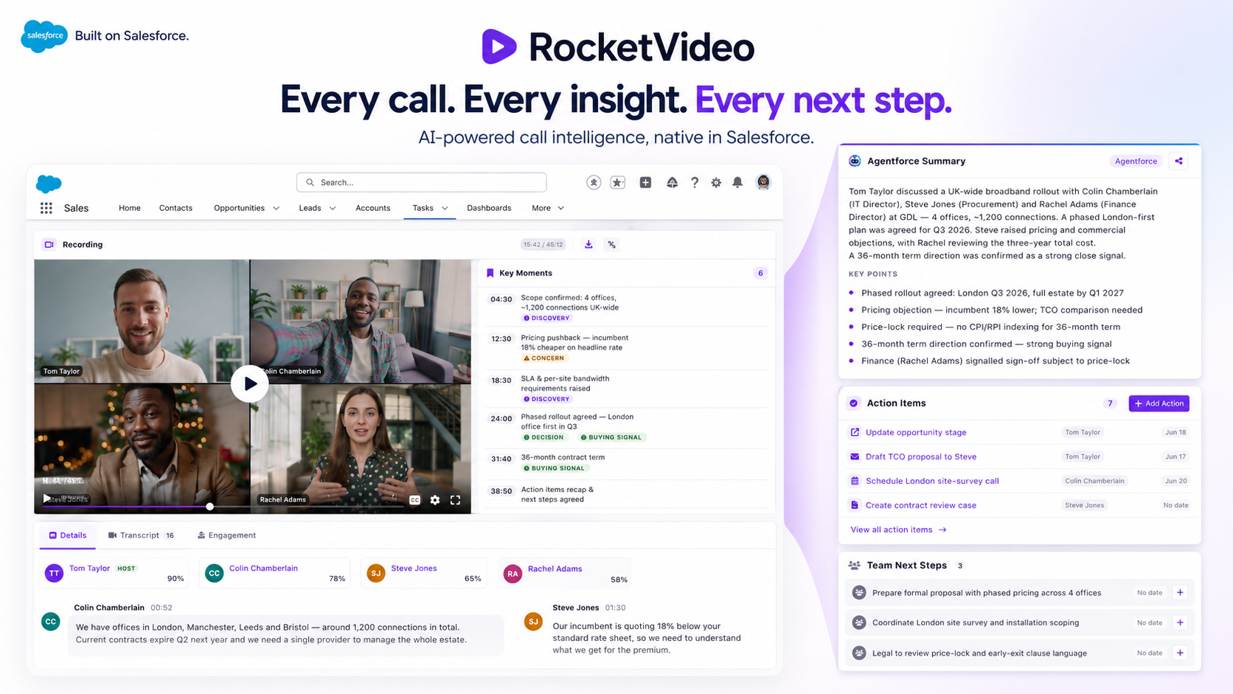The width and height of the screenshot is (1233, 694).
Task: Open Create contract review case
Action: pyautogui.click(x=921, y=505)
